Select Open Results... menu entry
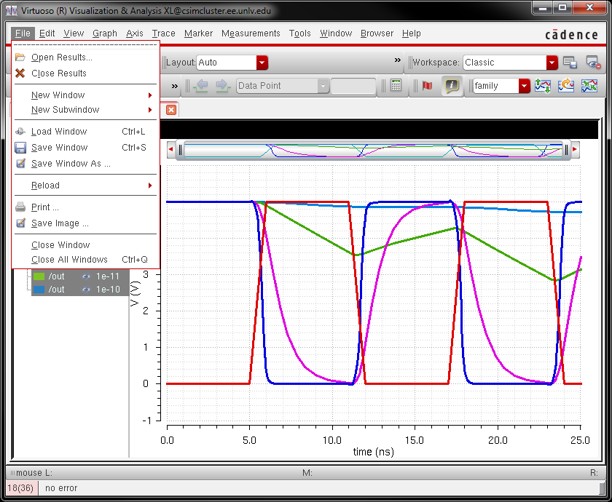 point(61,57)
